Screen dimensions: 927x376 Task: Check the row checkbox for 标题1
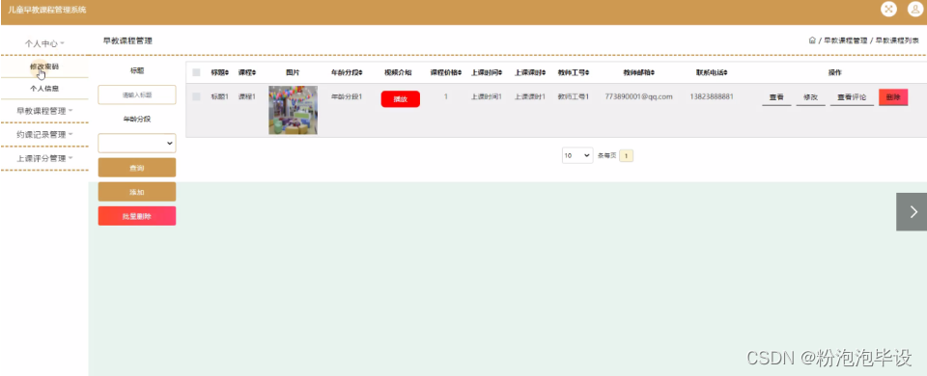[x=197, y=96]
